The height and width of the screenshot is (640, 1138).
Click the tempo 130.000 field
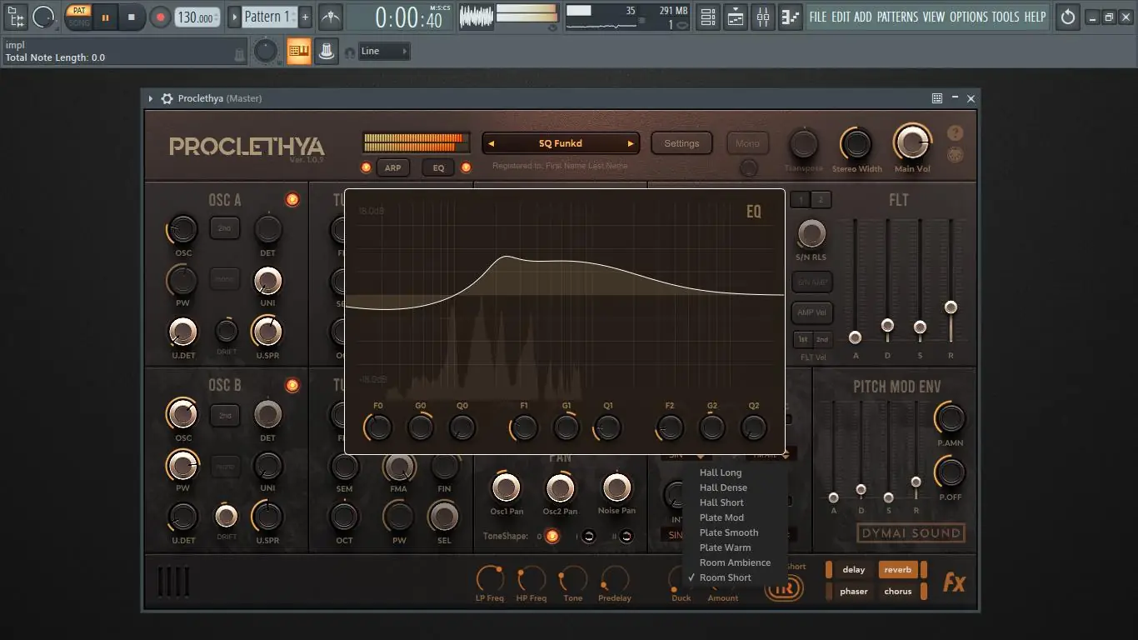198,17
